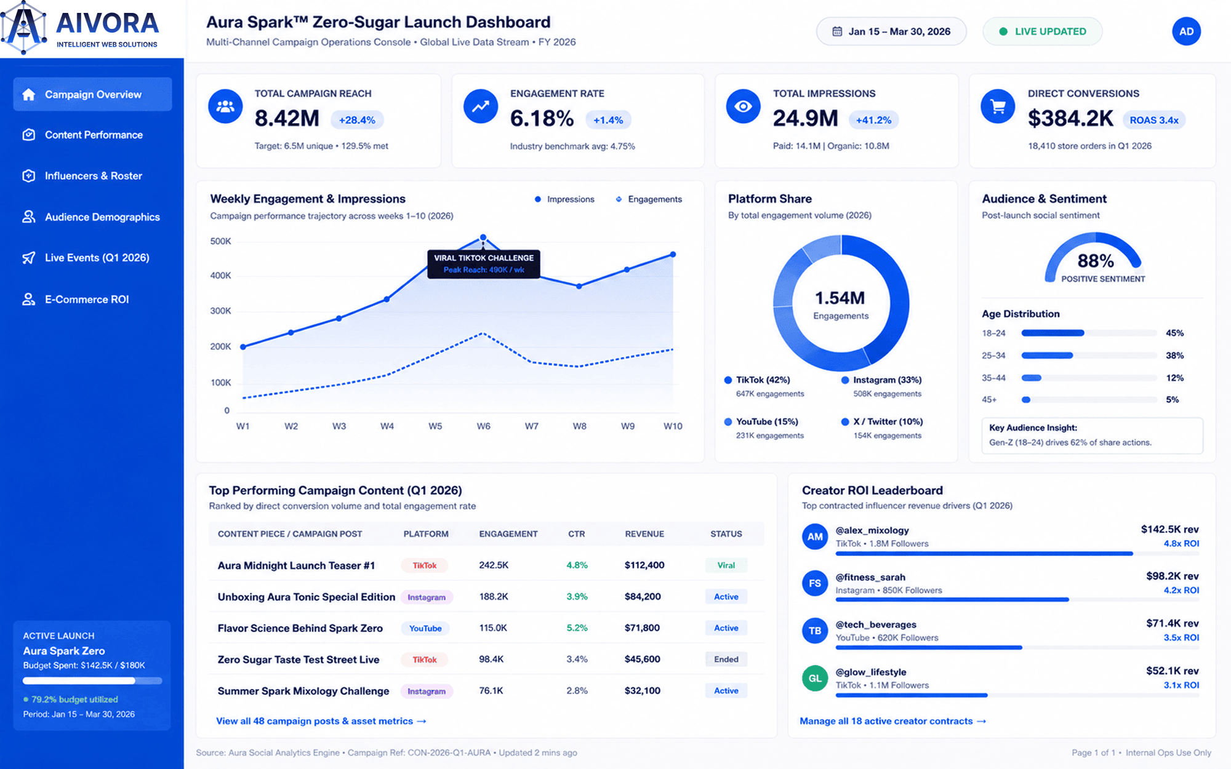Click the +1.4% engagement rate badge

tap(608, 120)
